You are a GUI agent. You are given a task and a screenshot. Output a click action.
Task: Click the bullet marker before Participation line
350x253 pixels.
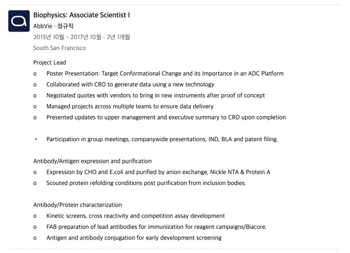click(36, 140)
